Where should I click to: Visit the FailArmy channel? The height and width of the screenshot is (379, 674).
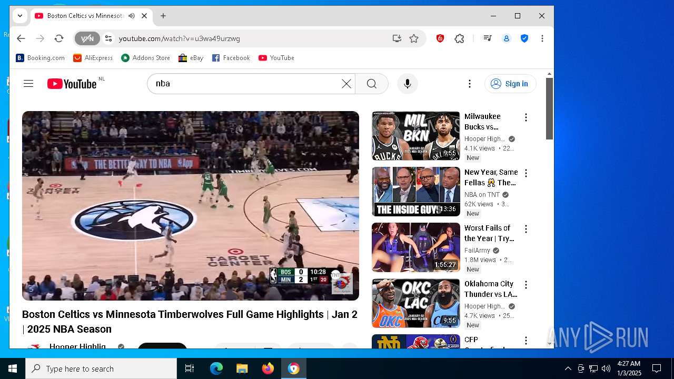click(x=477, y=251)
